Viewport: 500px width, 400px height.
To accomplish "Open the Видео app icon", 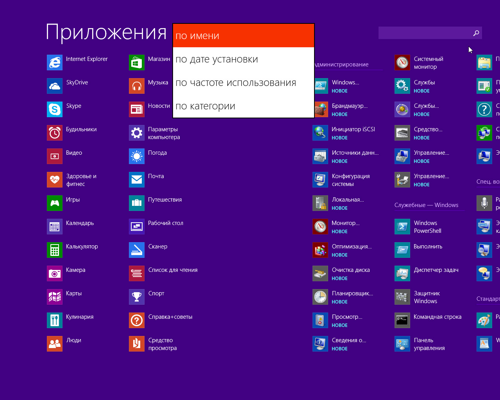I will 55,156.
